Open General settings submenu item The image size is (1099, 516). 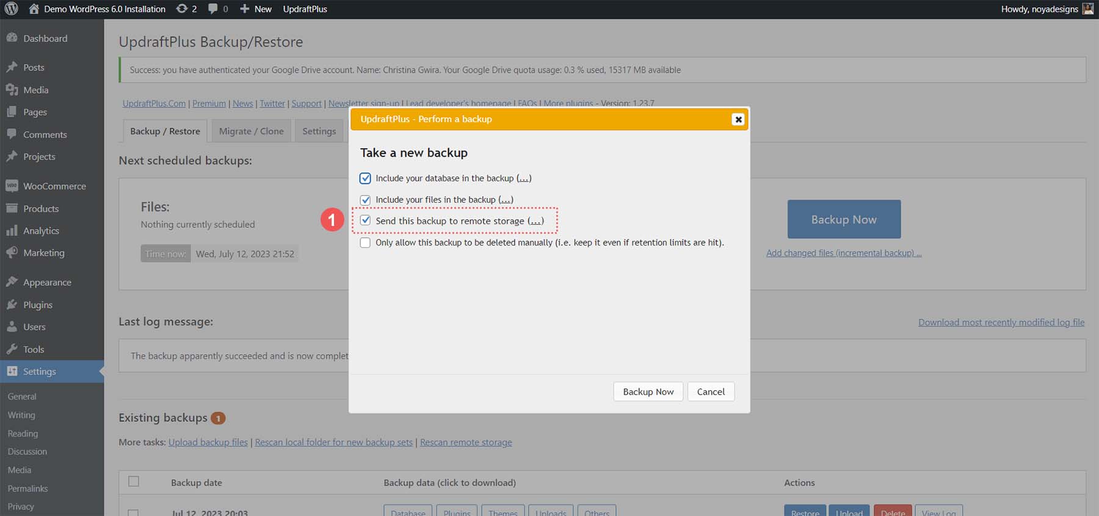click(x=22, y=396)
